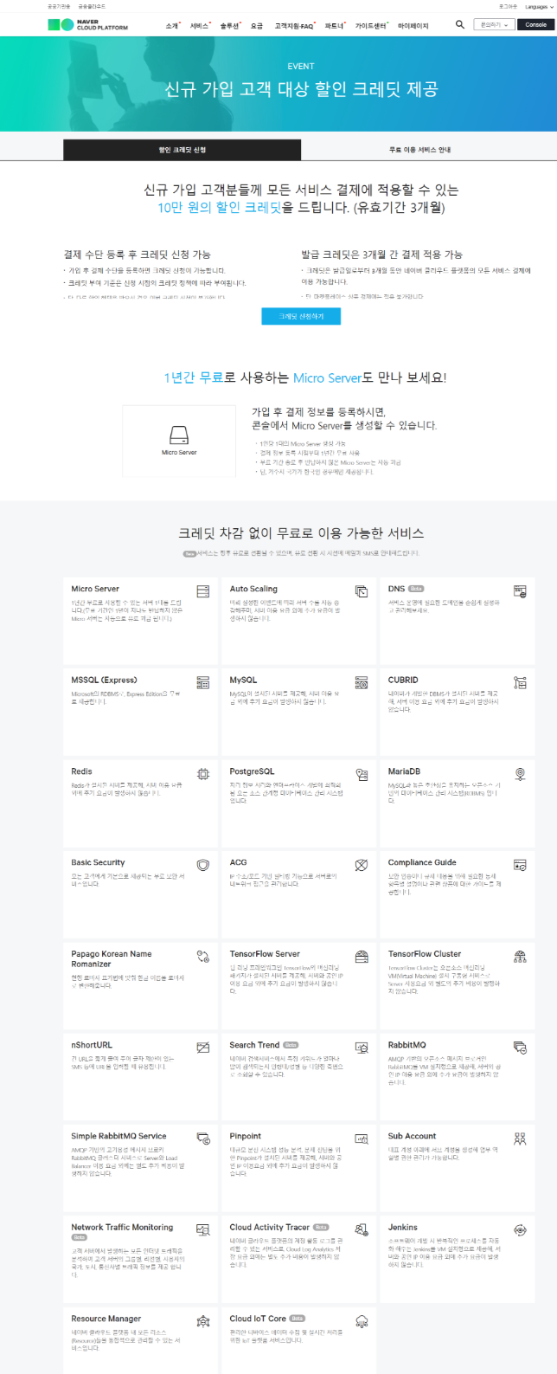Switch to the 무료 이용 서비스 안내 tab
557x1374 pixels.
(419, 150)
